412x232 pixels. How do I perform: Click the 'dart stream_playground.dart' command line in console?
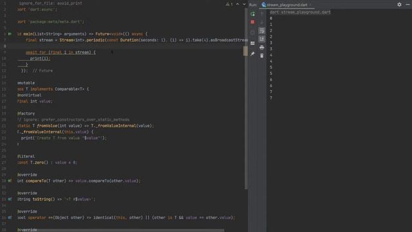tap(300, 12)
